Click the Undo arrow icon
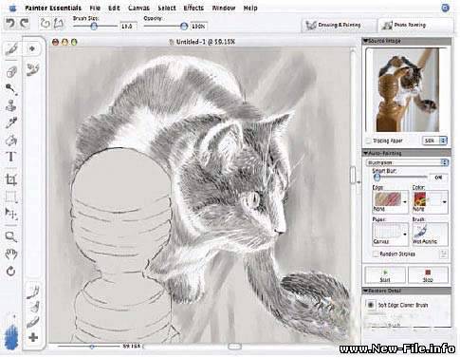Viewport: 460px width, 358px height. [x=10, y=23]
